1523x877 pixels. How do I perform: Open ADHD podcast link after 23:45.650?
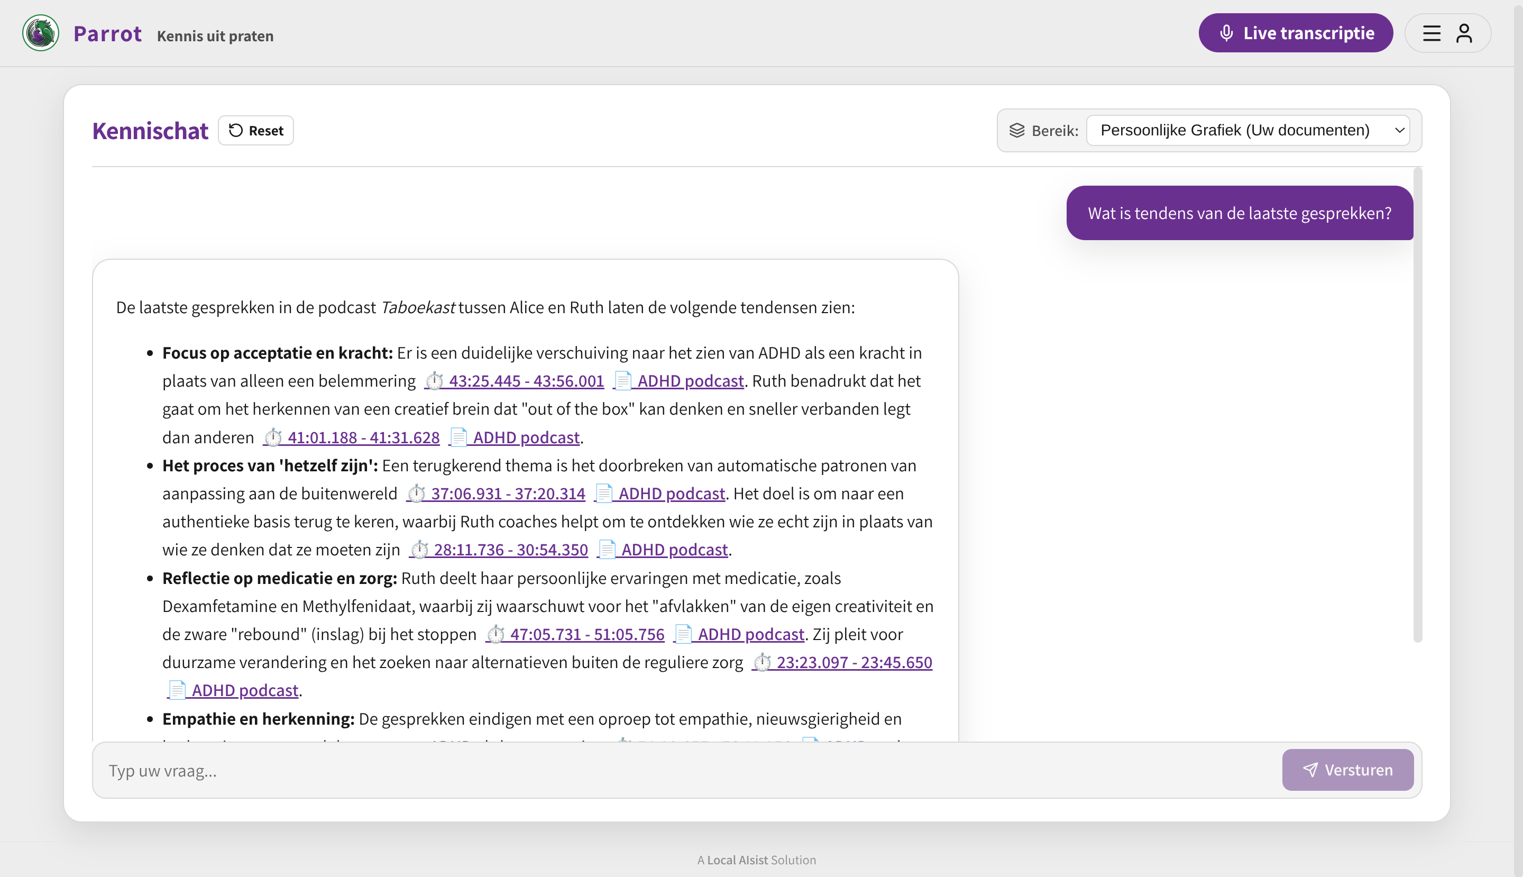(233, 690)
